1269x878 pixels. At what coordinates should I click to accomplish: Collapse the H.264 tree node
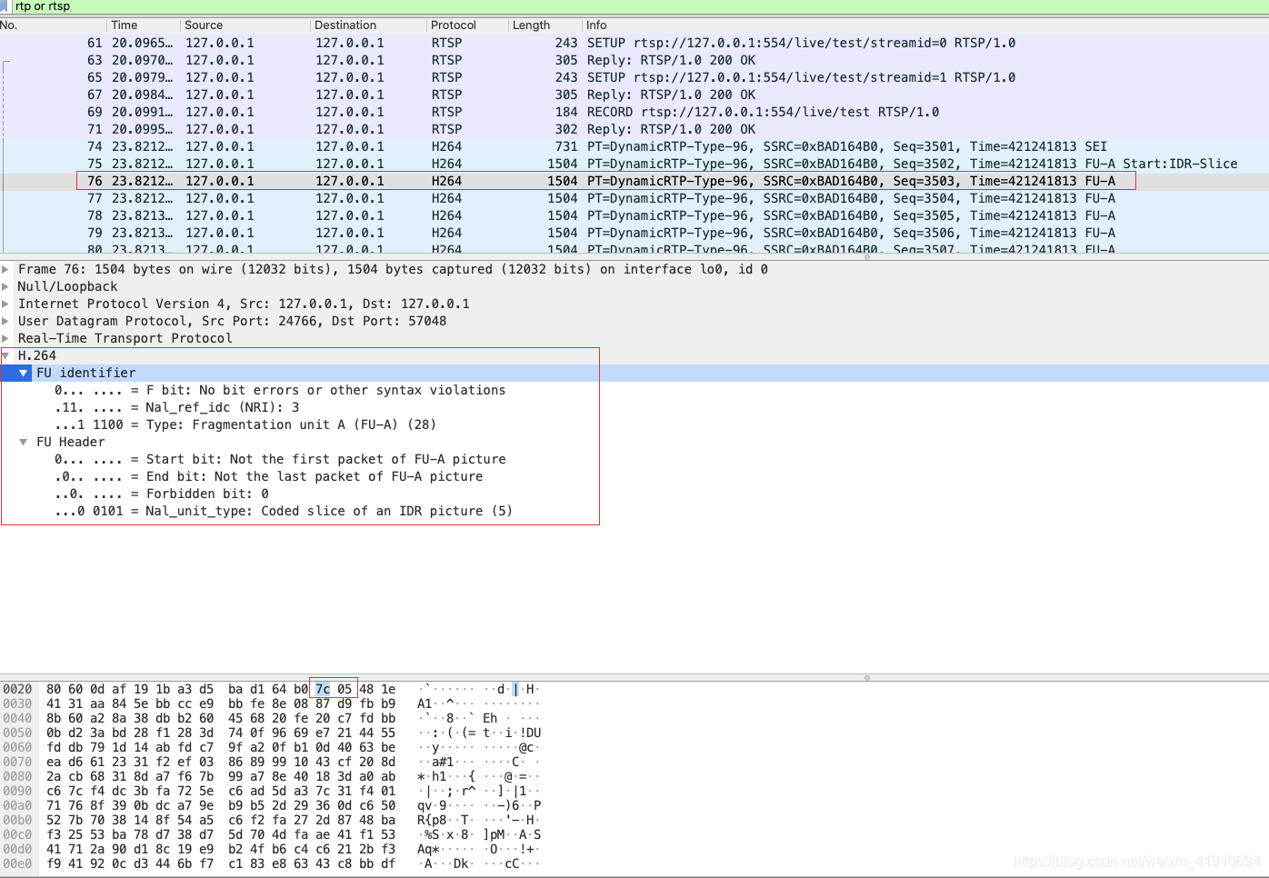point(5,355)
